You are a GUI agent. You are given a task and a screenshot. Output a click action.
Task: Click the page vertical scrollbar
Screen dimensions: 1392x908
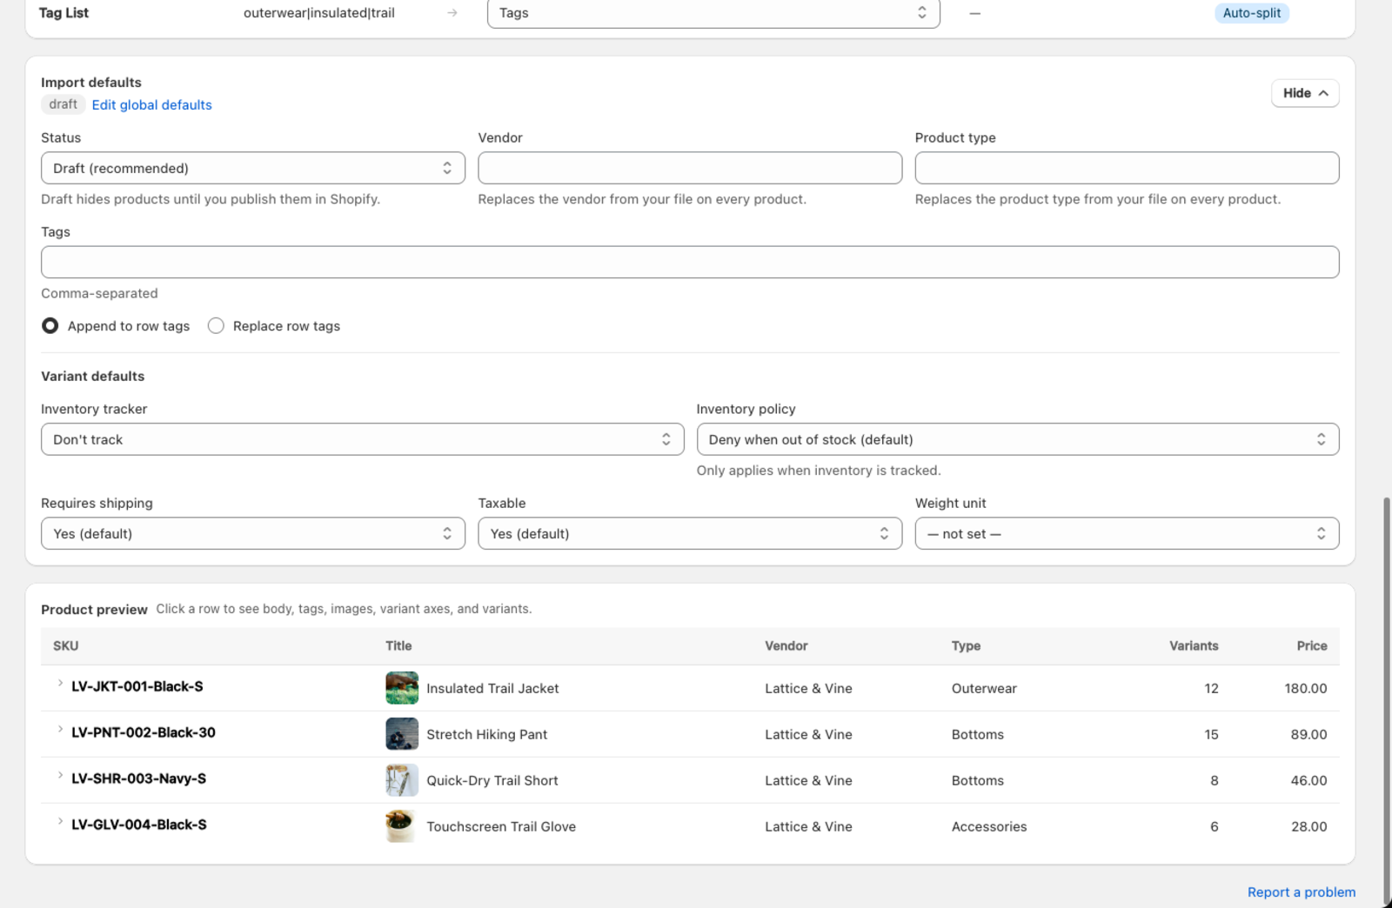coord(1387,700)
